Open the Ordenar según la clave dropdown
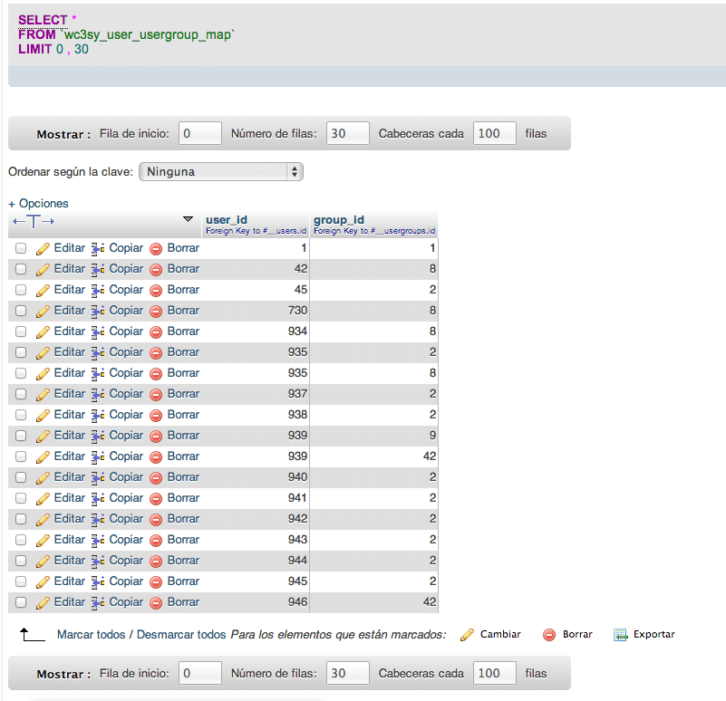The width and height of the screenshot is (726, 701). [x=221, y=172]
